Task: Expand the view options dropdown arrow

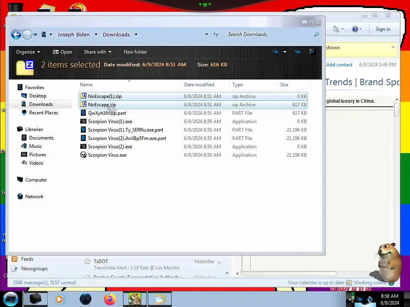Action: (x=285, y=52)
